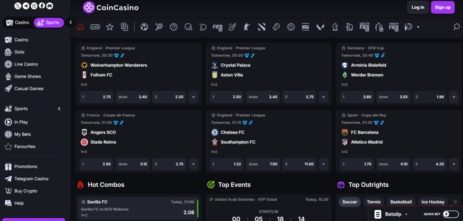The image size is (463, 221).
Task: Switch to Casino in the Casino/Sports toggle
Action: (x=18, y=23)
